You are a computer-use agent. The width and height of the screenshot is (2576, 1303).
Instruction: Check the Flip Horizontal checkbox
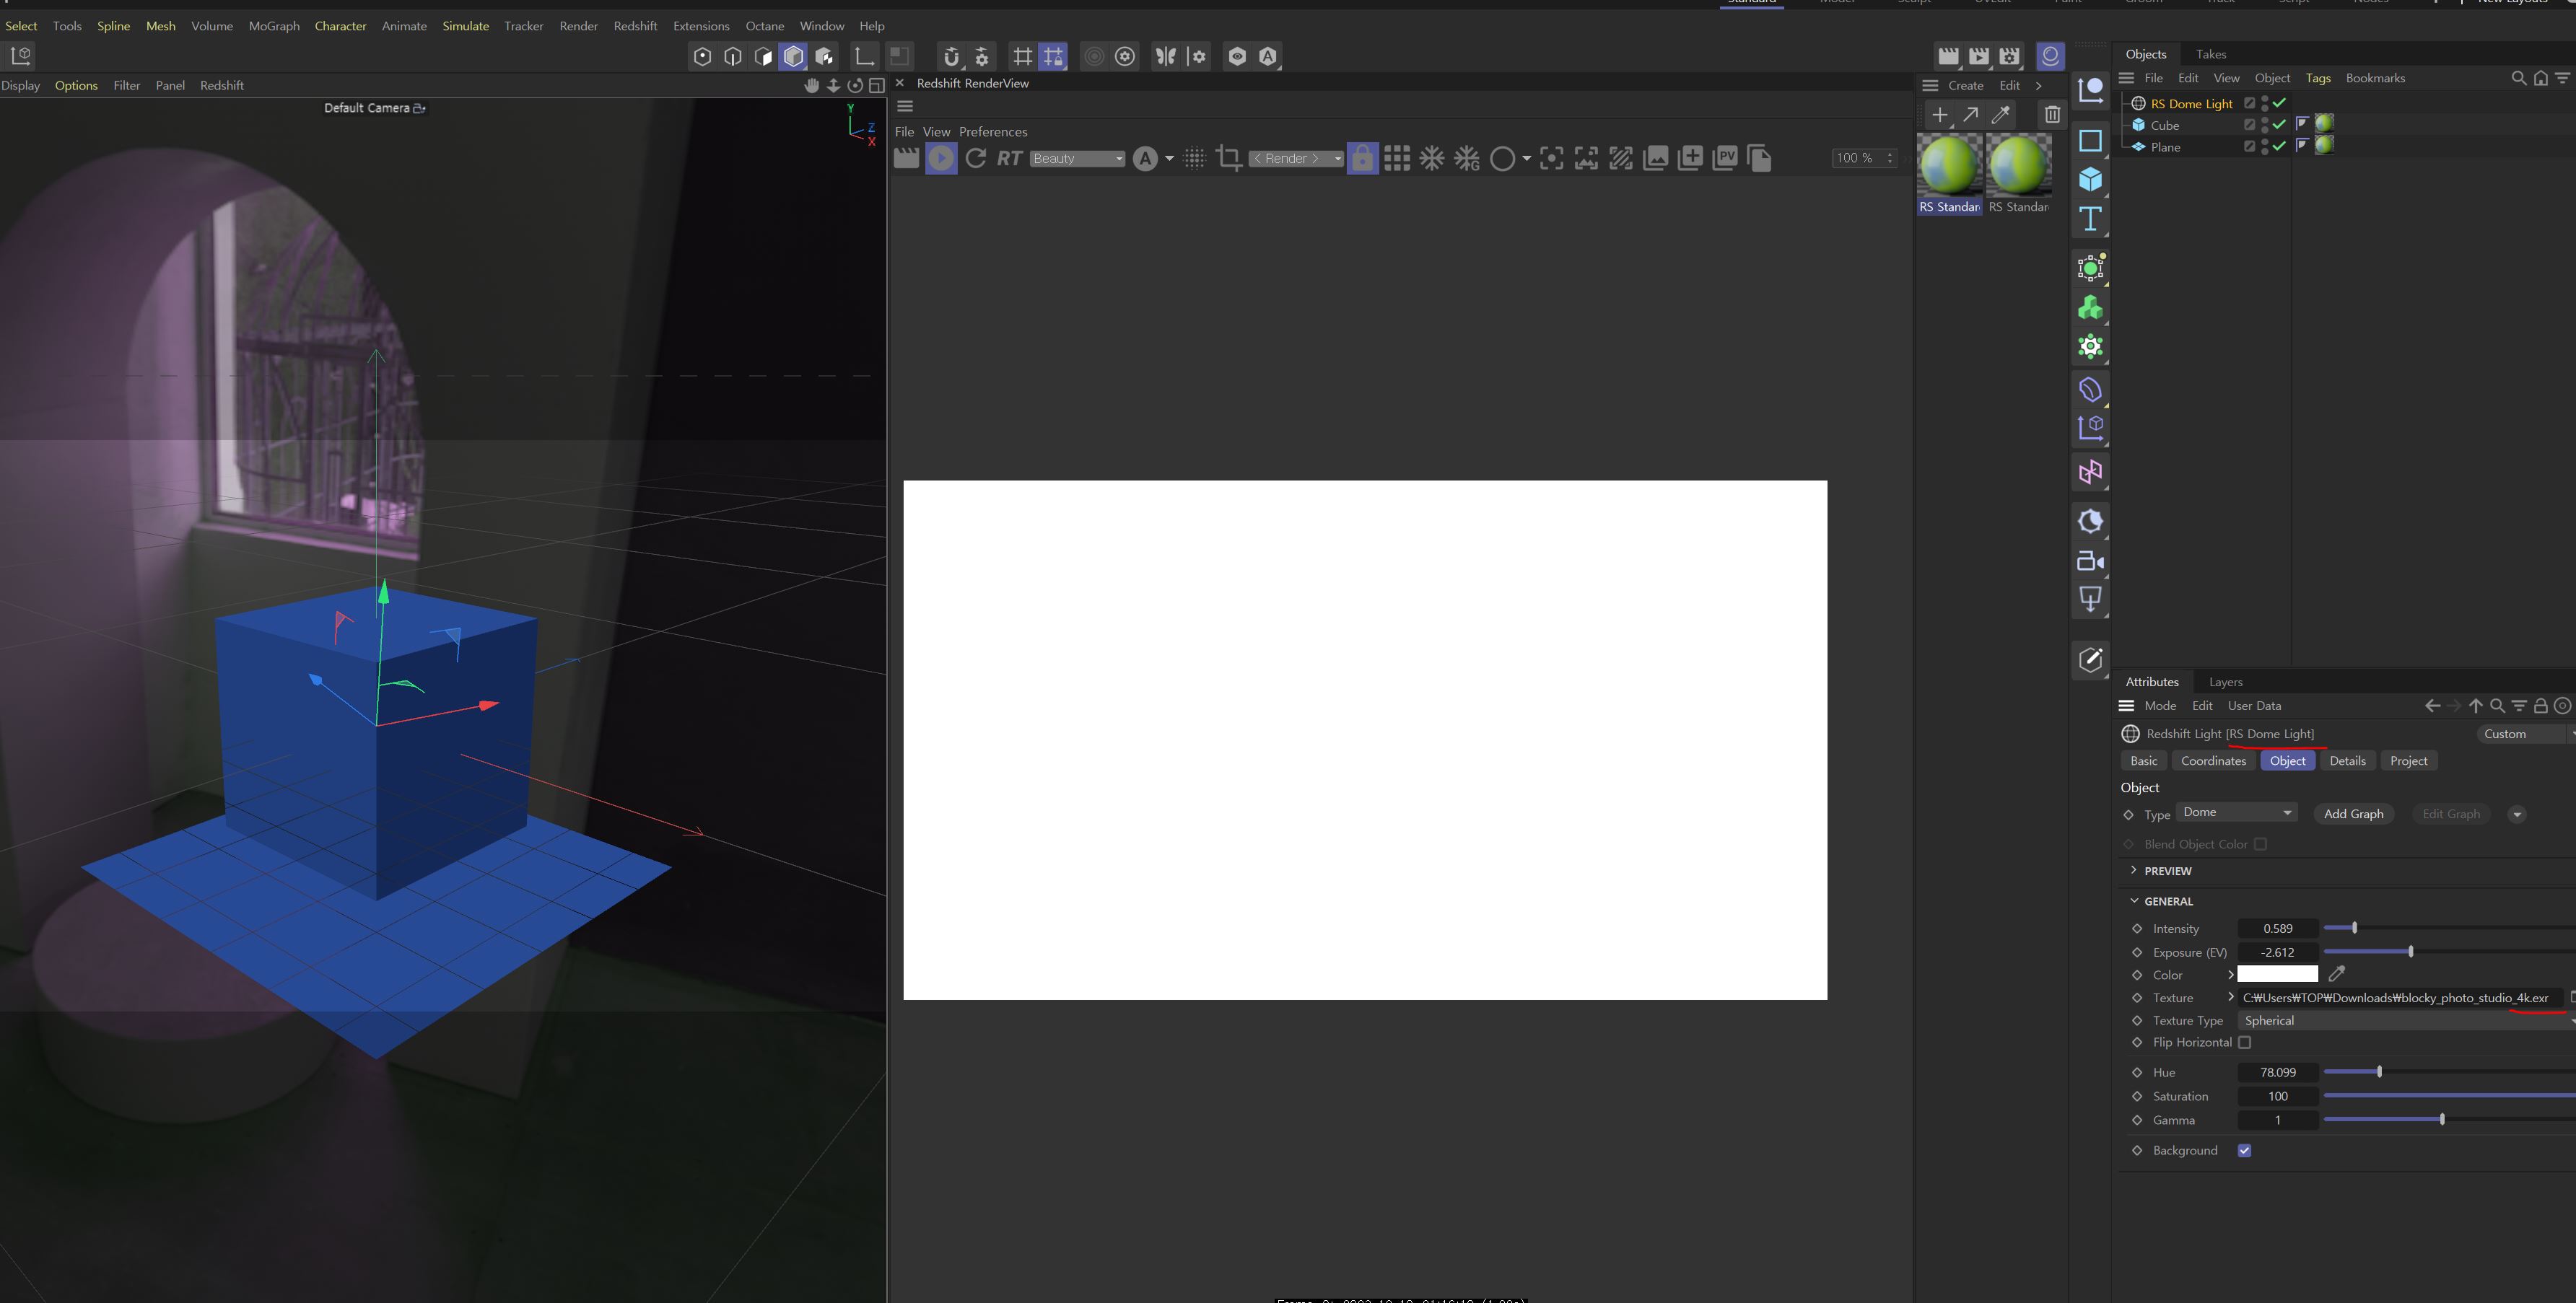tap(2244, 1043)
